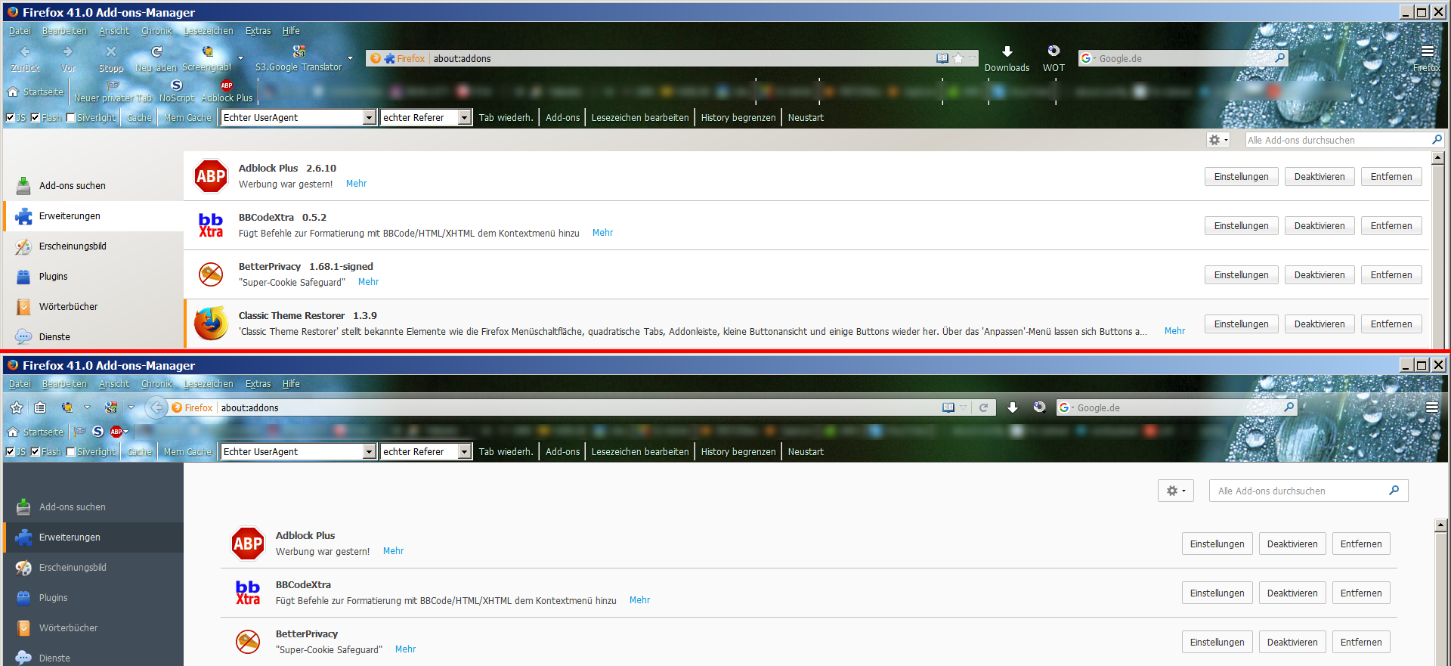
Task: Entfernen BBCodeXtra in top window
Action: 1391,226
